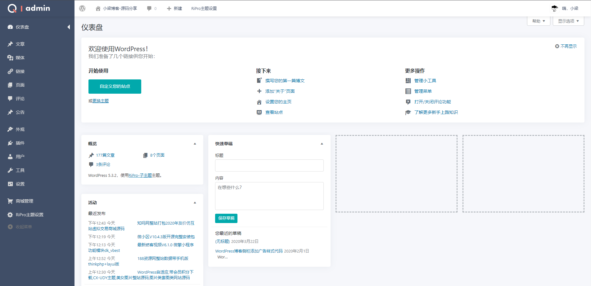Open post 微小区V10.4.3版开源完整安装包
This screenshot has width=591, height=286.
point(166,237)
